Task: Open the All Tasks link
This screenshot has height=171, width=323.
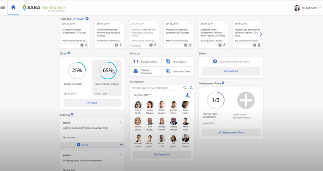Action: tap(78, 19)
